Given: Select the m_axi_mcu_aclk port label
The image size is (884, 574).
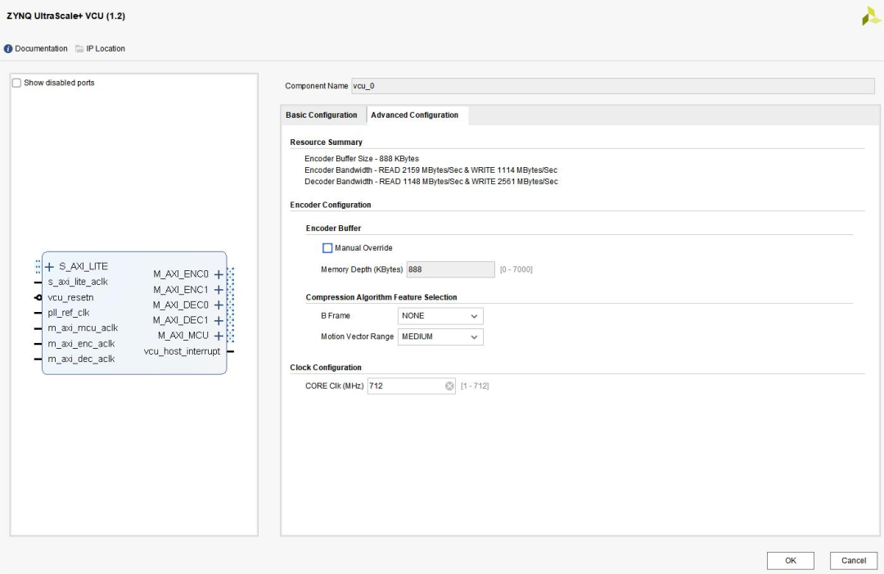Looking at the screenshot, I should [x=83, y=328].
